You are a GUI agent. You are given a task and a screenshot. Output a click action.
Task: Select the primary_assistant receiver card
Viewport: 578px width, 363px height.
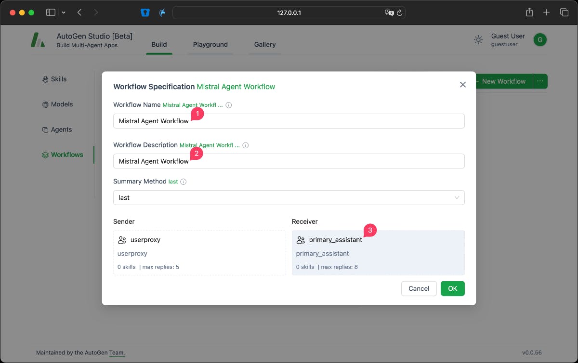pos(378,253)
